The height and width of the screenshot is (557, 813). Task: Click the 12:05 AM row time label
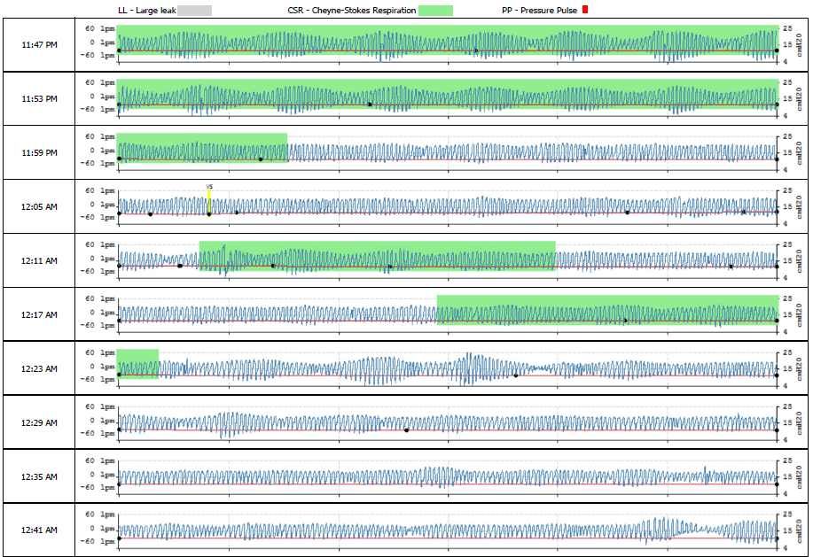point(39,206)
